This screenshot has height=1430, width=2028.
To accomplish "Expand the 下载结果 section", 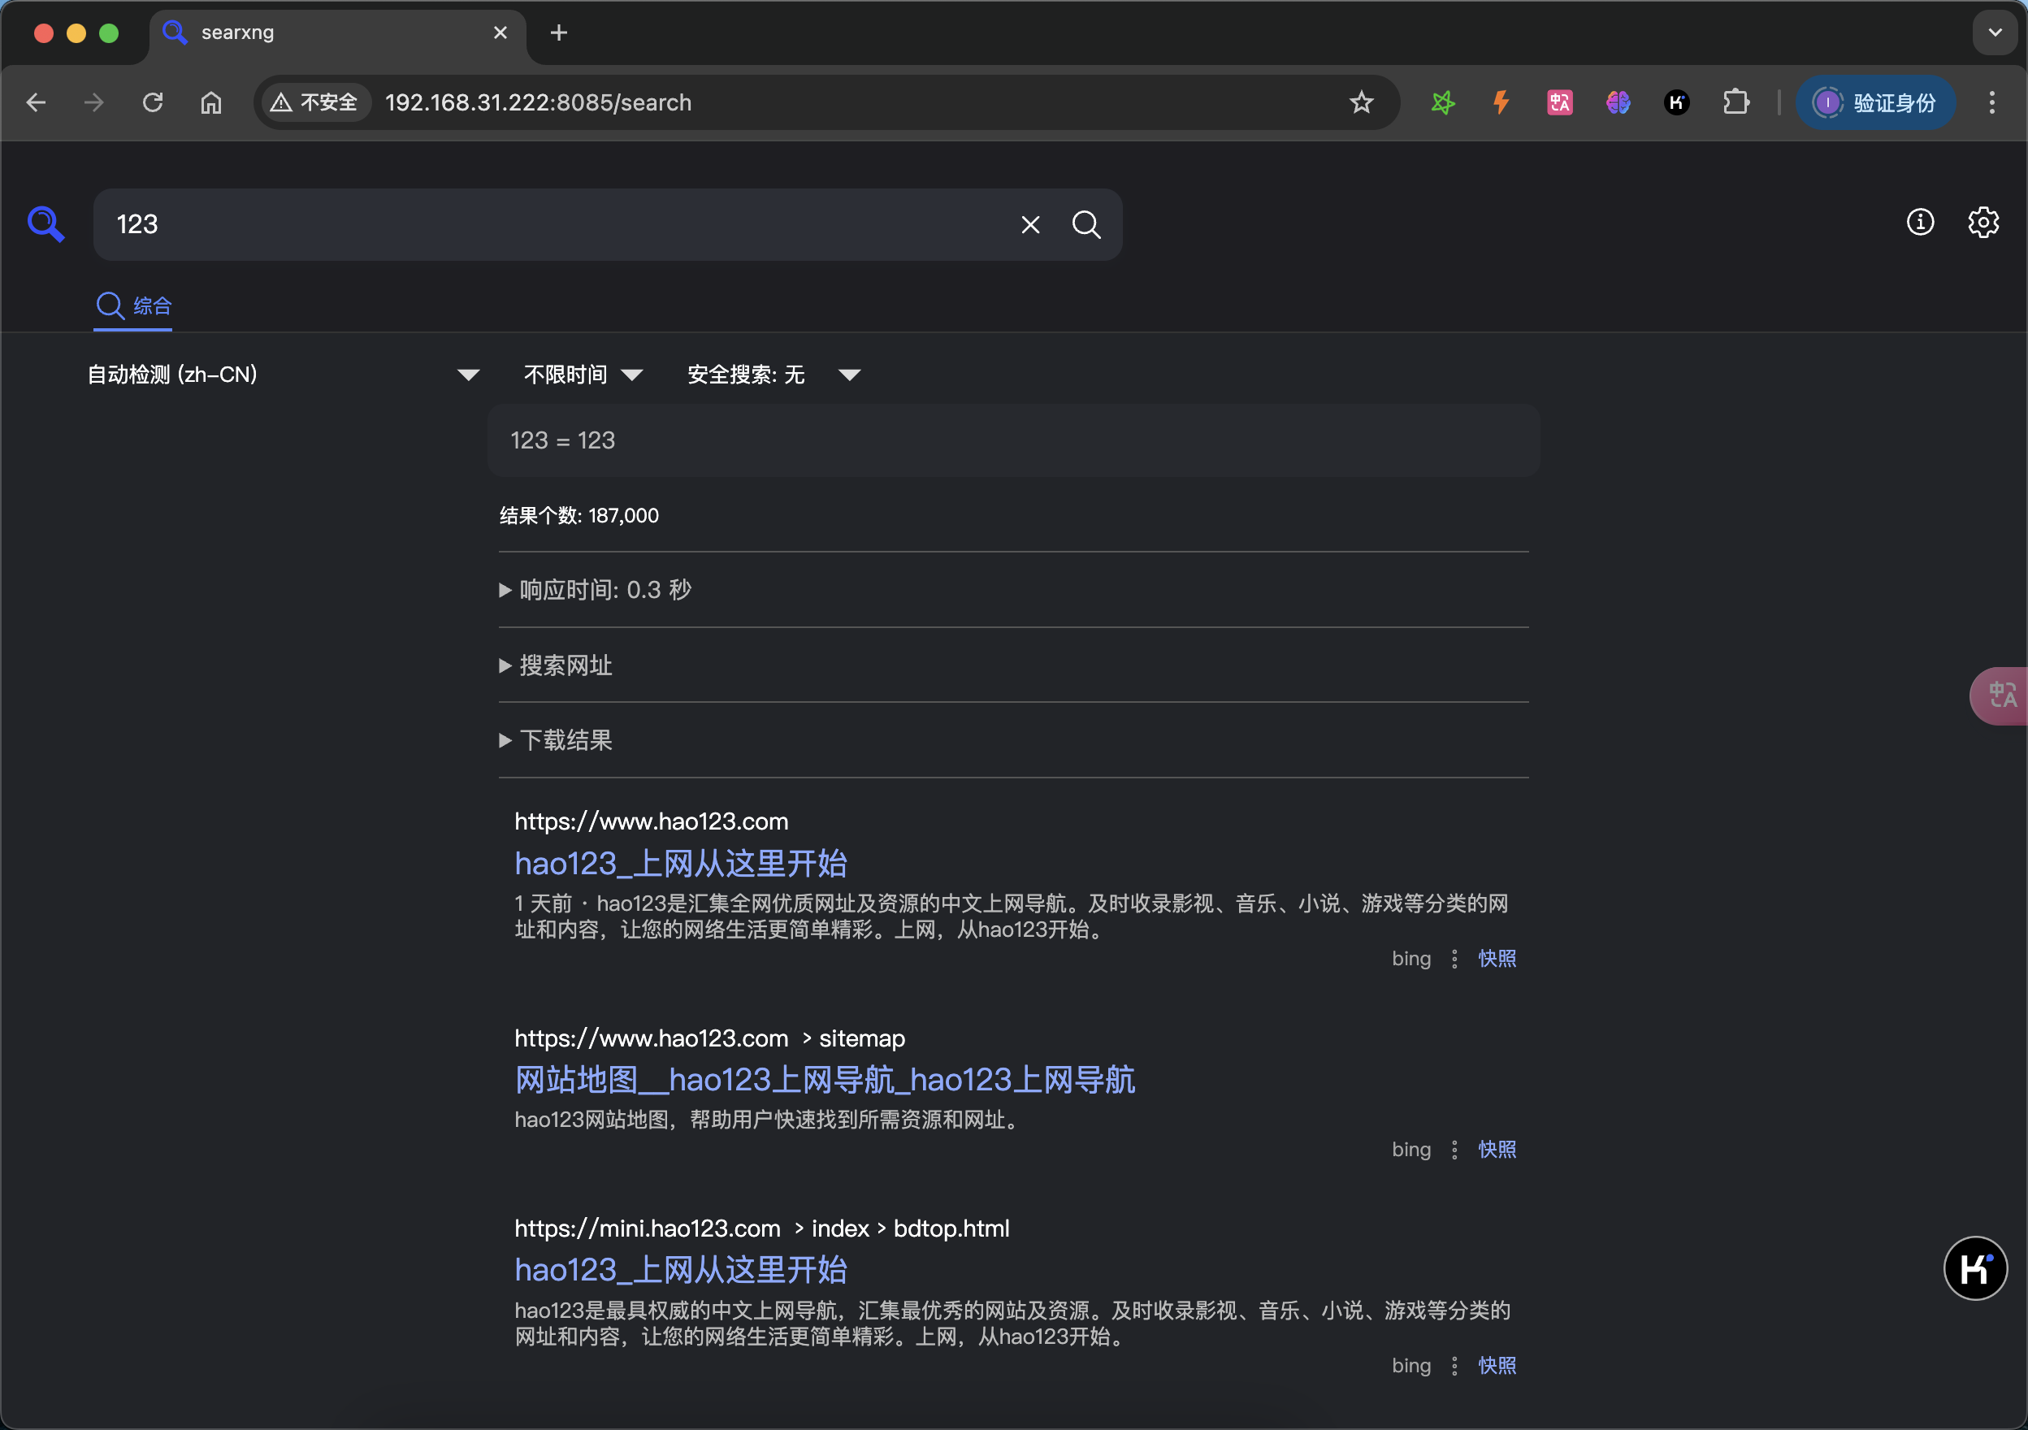I will point(556,740).
